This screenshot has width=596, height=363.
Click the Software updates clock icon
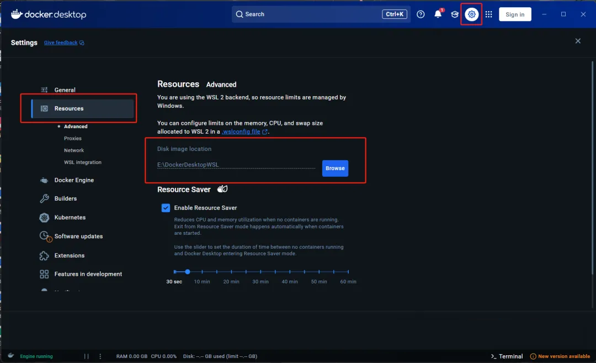[45, 236]
